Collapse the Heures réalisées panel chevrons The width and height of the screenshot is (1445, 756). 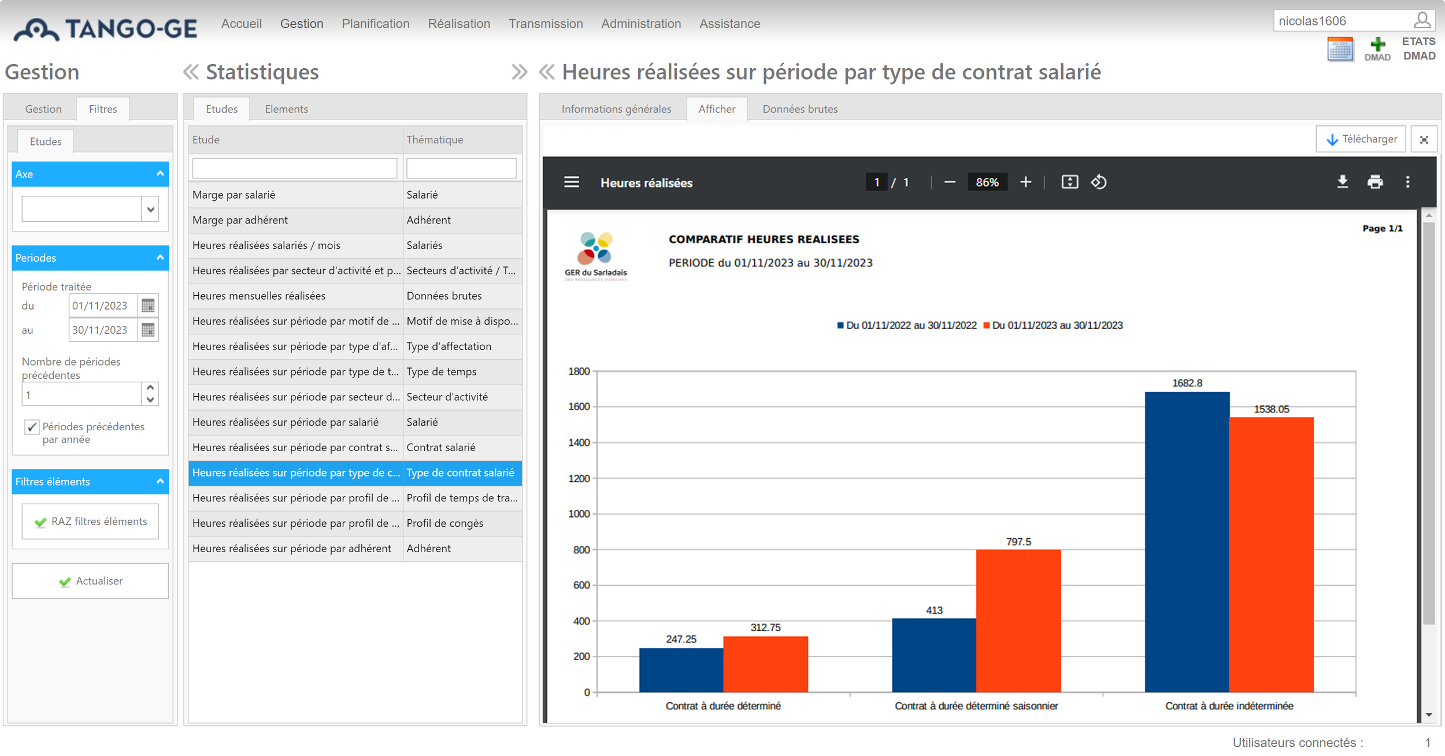546,72
